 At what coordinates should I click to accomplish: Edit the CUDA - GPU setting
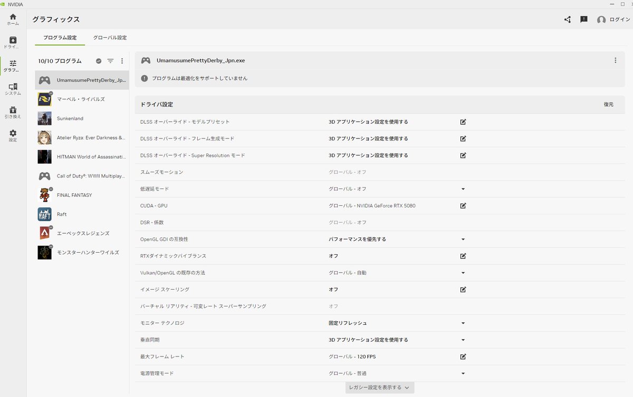tap(463, 205)
